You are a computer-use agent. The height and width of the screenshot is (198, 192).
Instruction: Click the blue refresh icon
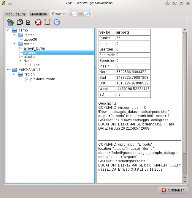57,22
